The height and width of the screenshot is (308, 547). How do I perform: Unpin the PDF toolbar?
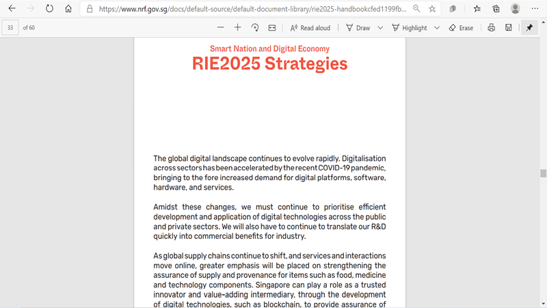pyautogui.click(x=529, y=27)
